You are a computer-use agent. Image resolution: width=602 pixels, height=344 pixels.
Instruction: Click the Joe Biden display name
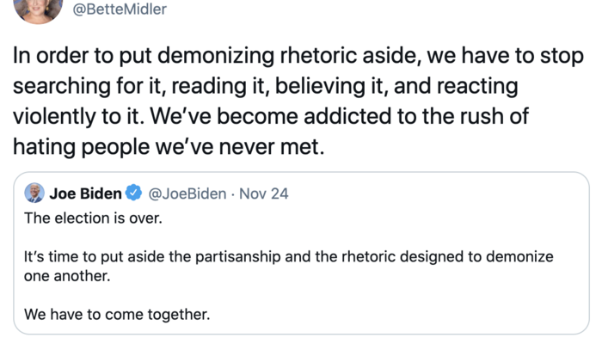click(85, 193)
